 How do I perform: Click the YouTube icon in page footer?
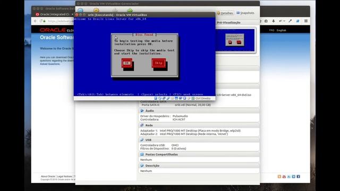(x=284, y=177)
